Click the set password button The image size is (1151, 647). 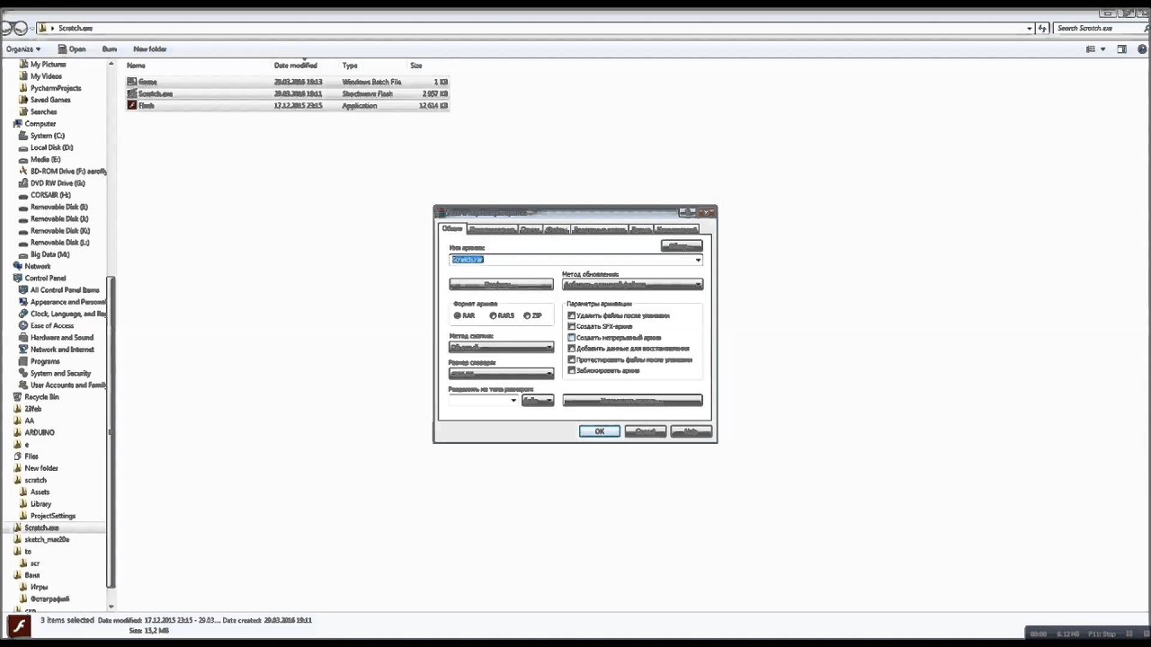[632, 400]
